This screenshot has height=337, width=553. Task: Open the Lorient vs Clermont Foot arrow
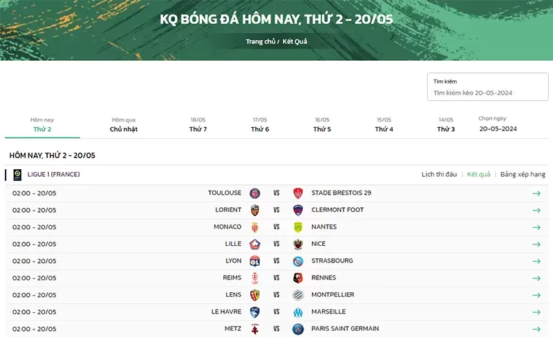coord(536,210)
